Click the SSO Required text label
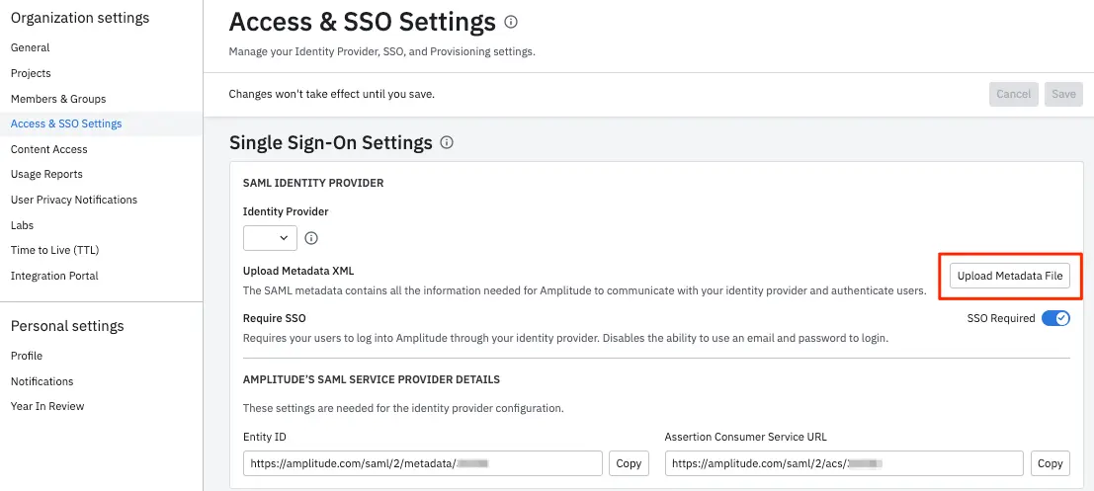The width and height of the screenshot is (1094, 491). pyautogui.click(x=1001, y=318)
